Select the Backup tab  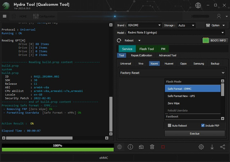[x=215, y=64]
